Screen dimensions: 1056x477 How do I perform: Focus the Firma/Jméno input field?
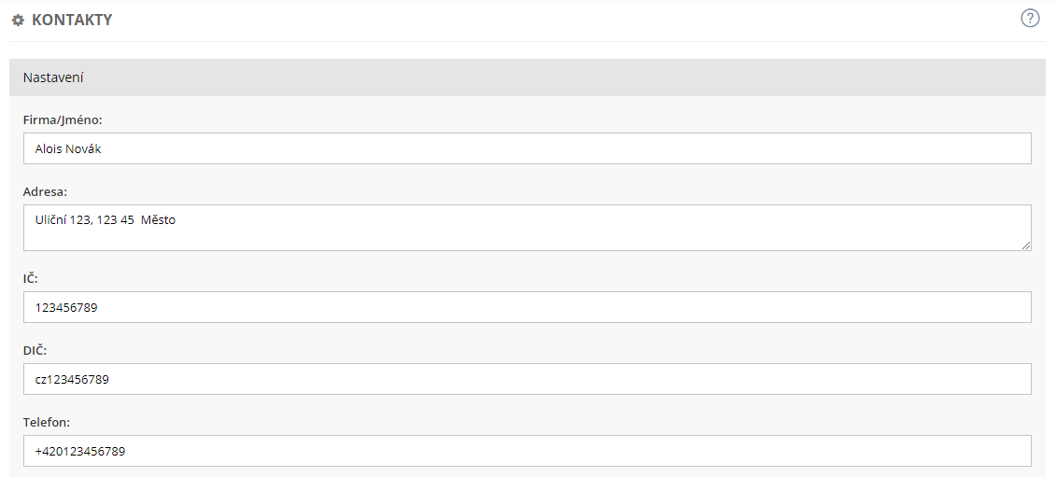[527, 148]
